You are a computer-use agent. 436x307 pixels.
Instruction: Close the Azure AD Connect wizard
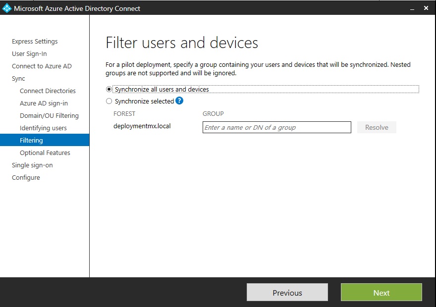tap(426, 8)
